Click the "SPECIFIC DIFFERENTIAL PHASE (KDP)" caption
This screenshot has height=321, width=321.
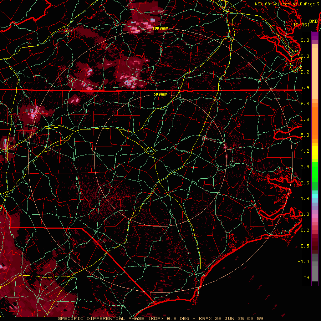[110, 319]
